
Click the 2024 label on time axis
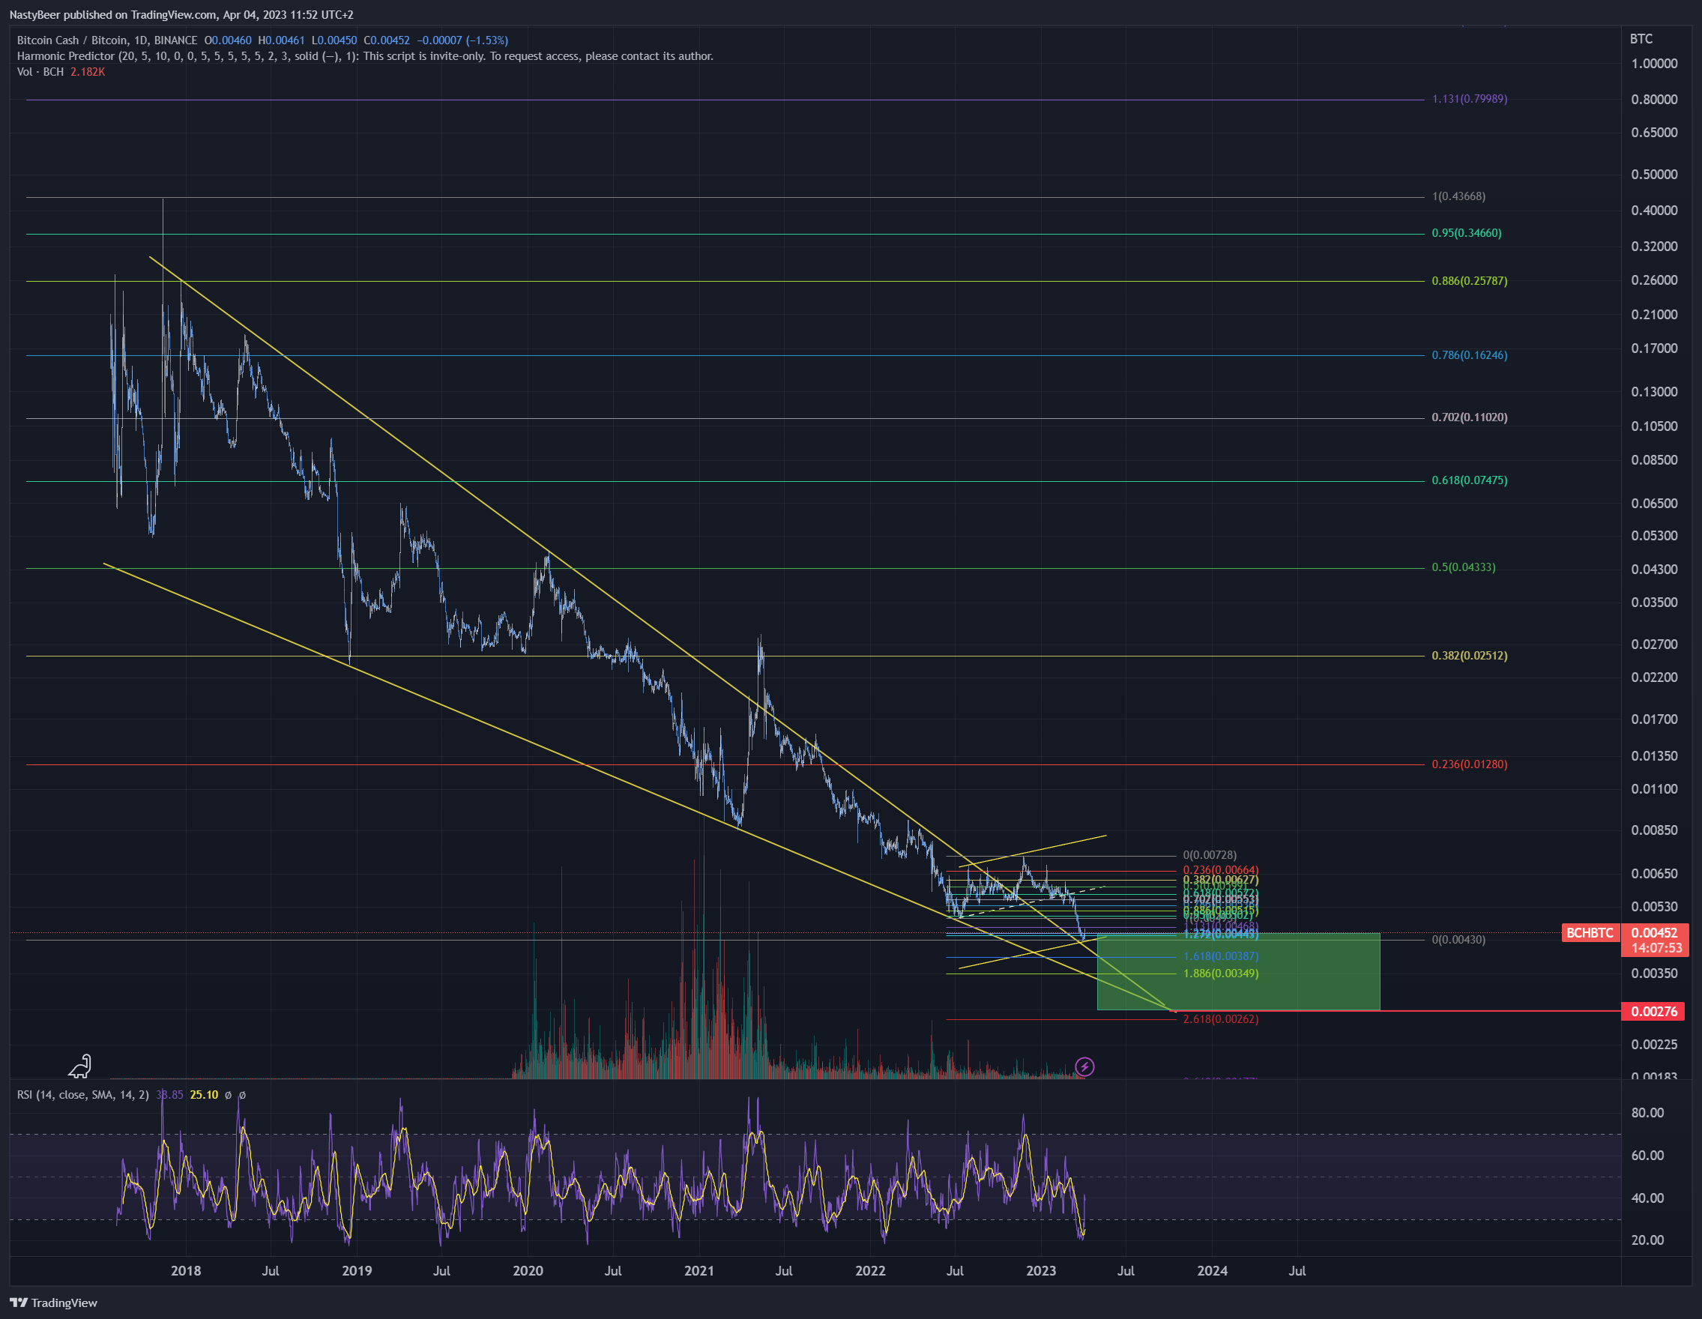tap(1213, 1271)
